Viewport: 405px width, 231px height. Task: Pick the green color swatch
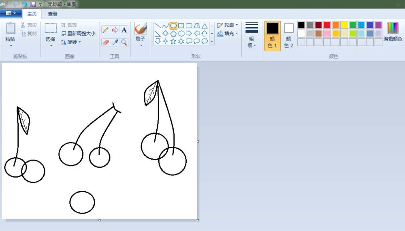353,25
